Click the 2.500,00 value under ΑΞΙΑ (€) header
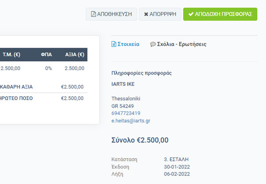 [x=74, y=68]
